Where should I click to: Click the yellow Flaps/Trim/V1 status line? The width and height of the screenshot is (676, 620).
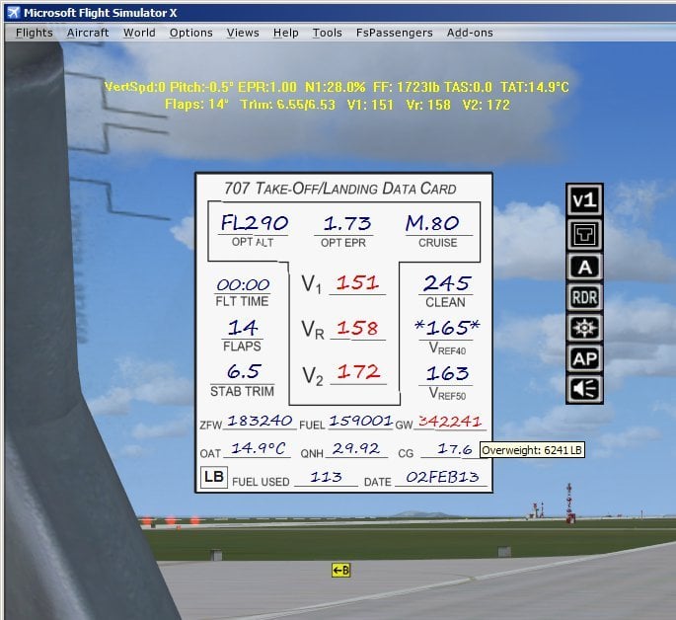pyautogui.click(x=338, y=105)
